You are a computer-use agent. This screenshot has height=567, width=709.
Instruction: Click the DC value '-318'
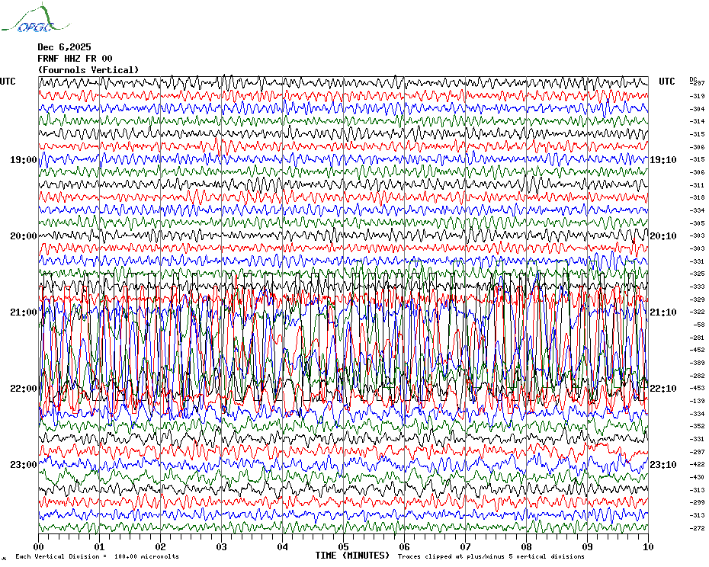point(698,197)
